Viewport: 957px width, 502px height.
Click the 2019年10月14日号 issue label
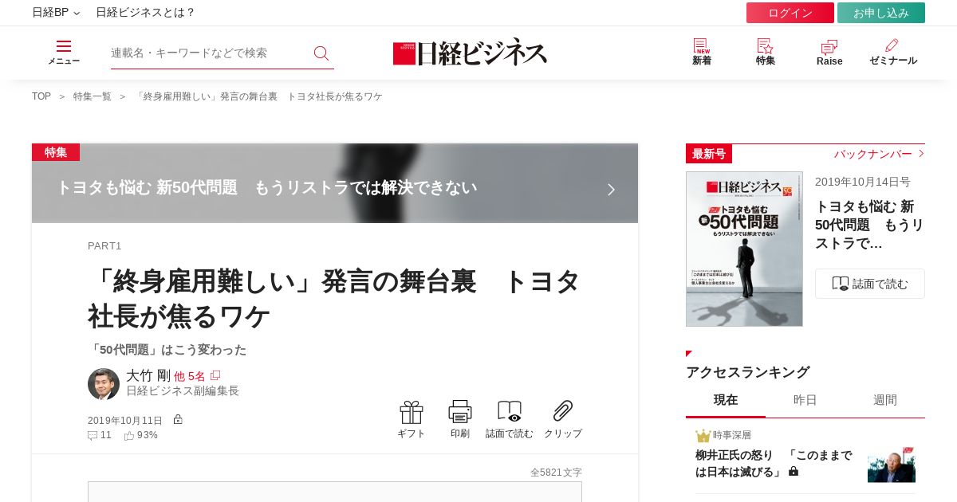pos(863,182)
